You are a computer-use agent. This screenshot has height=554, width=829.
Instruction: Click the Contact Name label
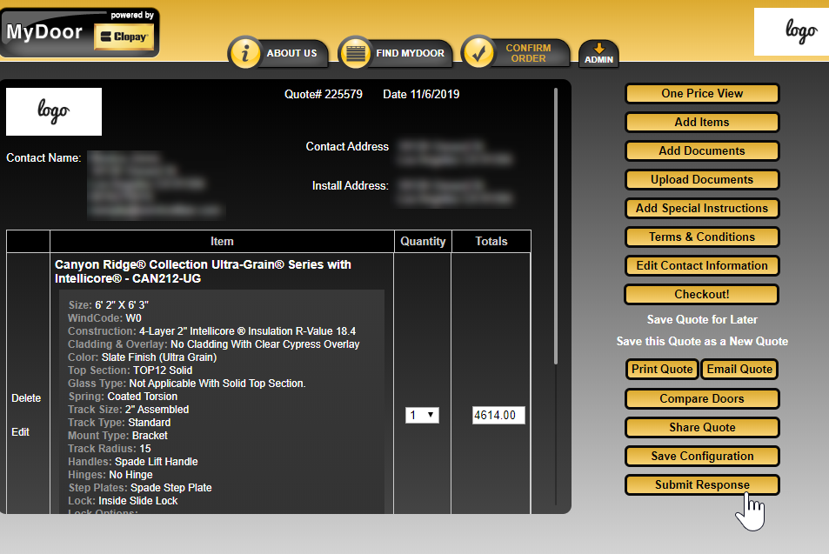tap(43, 157)
